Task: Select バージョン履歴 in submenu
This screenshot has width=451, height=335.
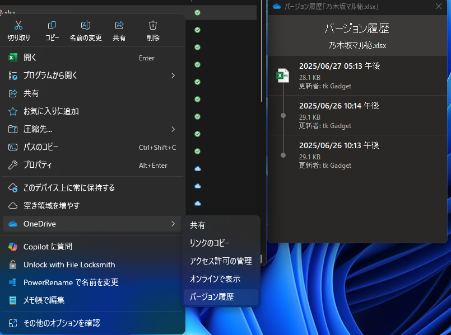Action: coord(221,297)
